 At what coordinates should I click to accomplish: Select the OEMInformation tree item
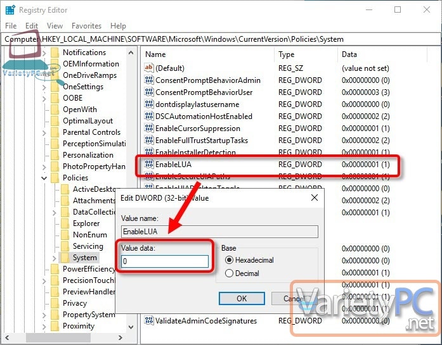pyautogui.click(x=91, y=64)
